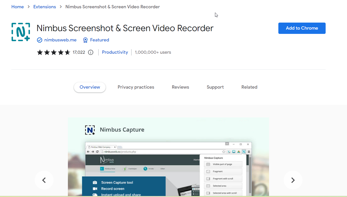The width and height of the screenshot is (347, 197).
Task: Click the five-star rating display
Action: pos(54,52)
